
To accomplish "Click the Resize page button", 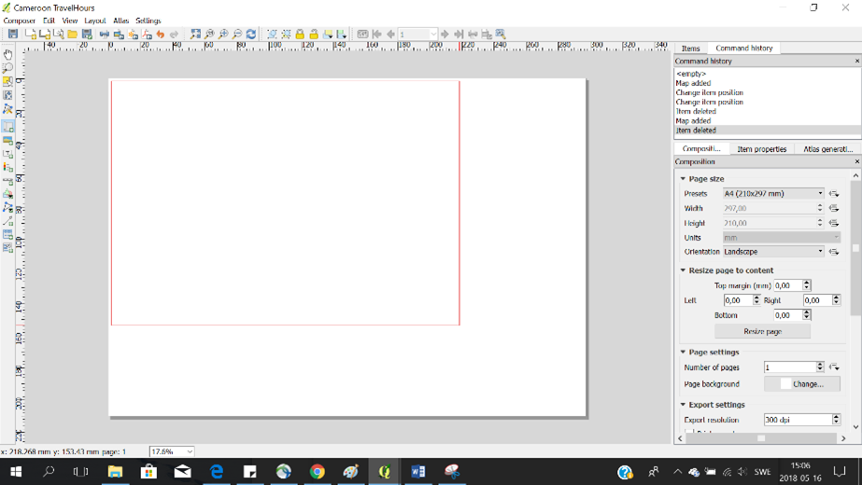I will point(762,331).
